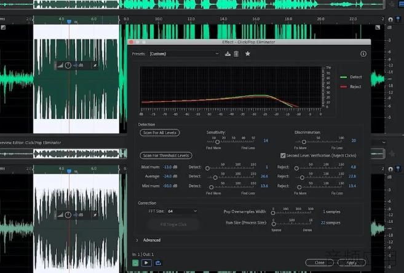Click the top-left corner icon of upper waveform
This screenshot has height=273, width=404.
3,27
